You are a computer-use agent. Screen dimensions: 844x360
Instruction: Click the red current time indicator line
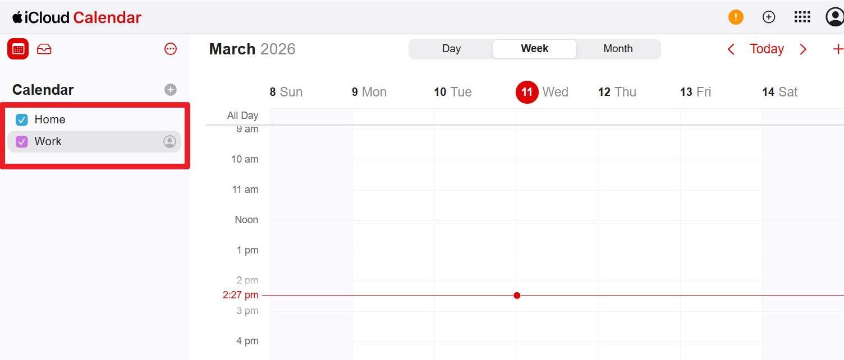pos(516,295)
